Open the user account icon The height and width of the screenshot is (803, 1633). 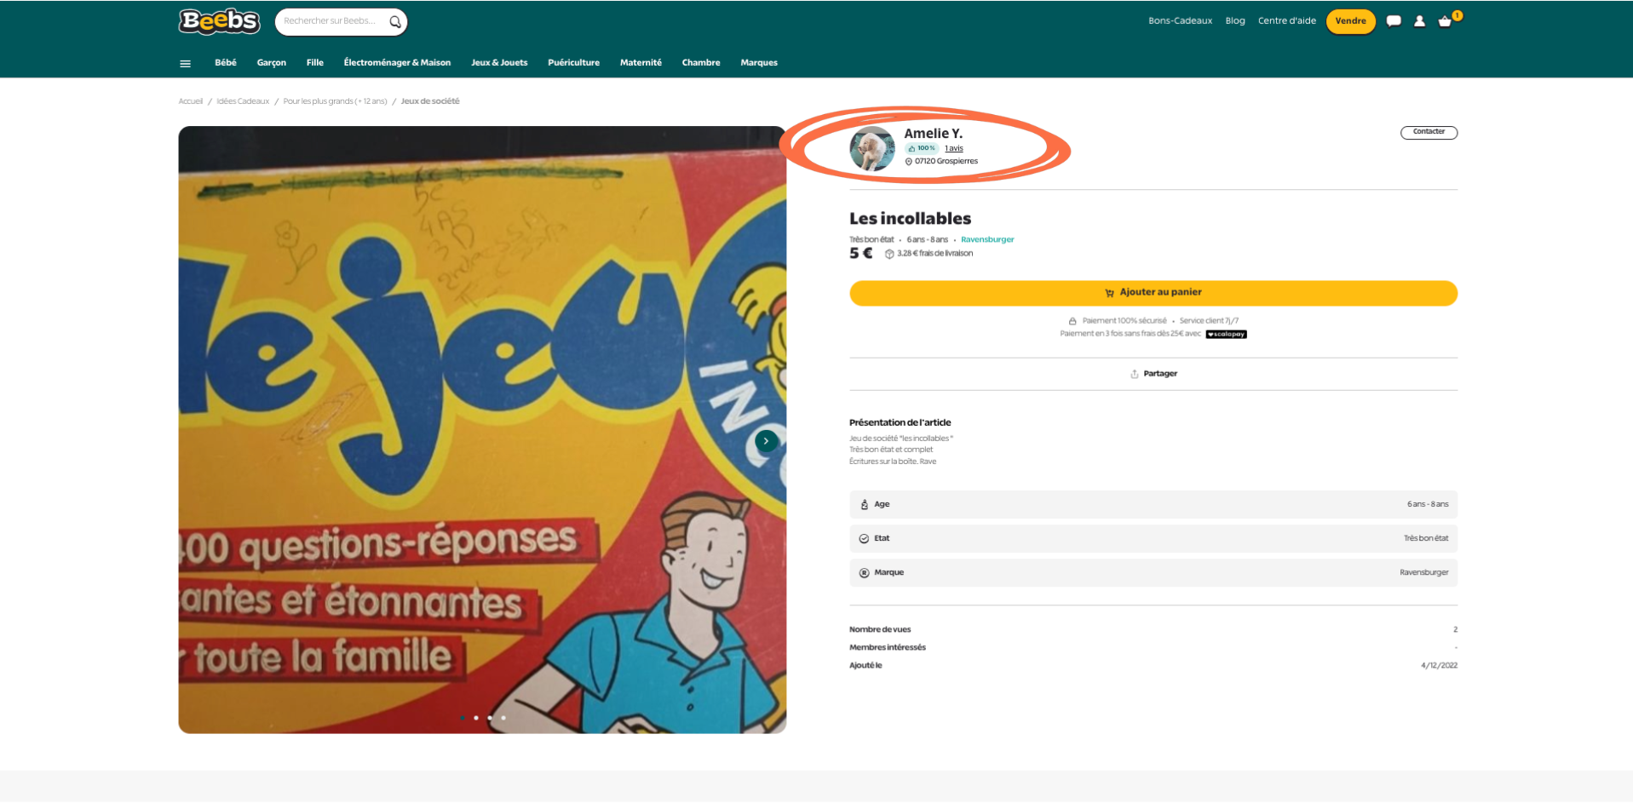1419,21
